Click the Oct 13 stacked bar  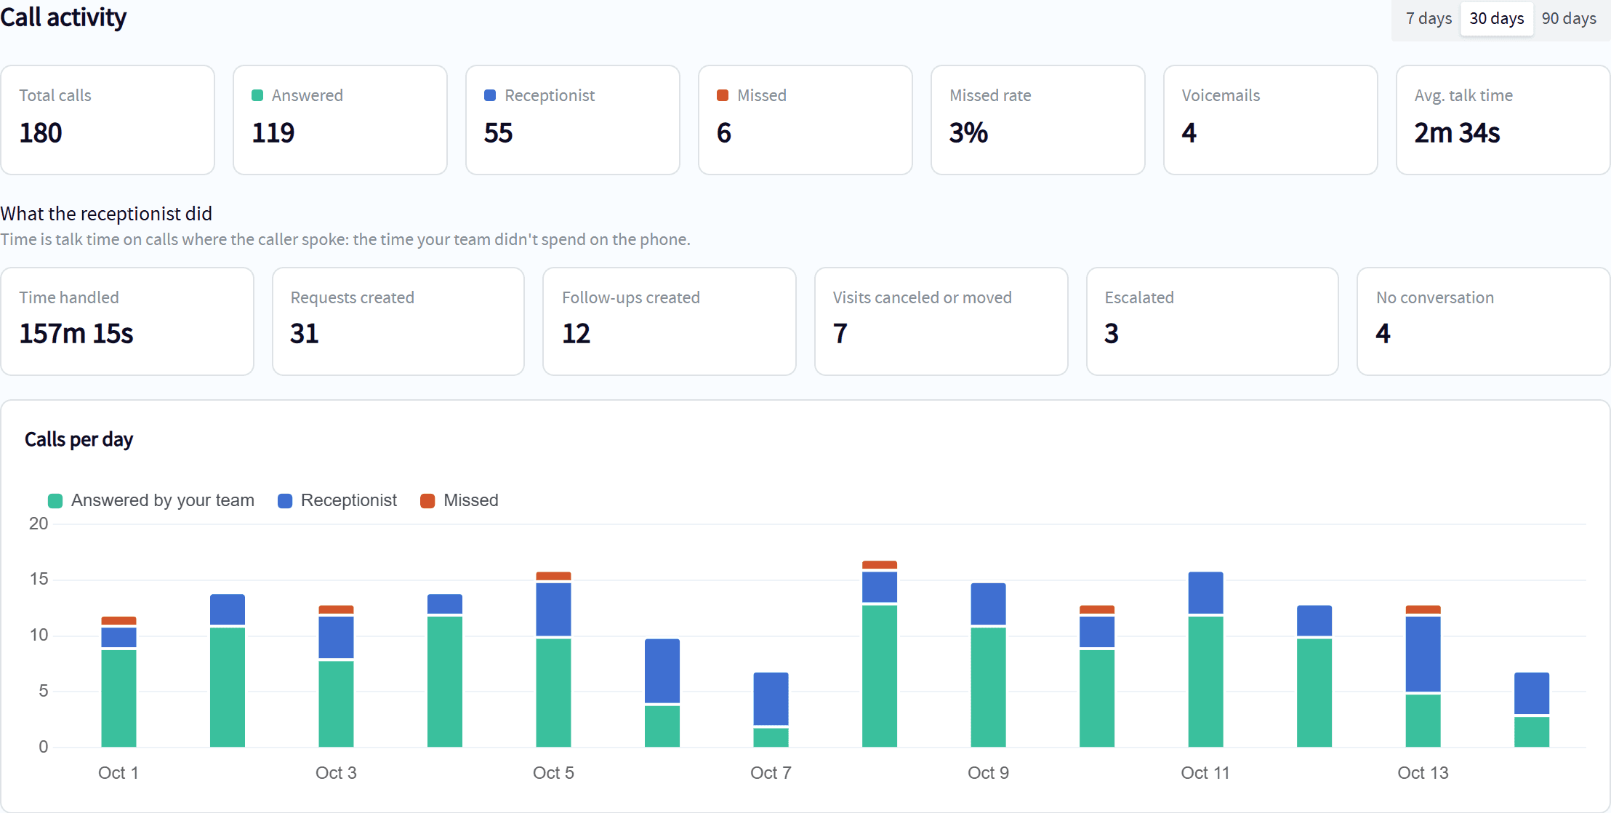coord(1423,676)
